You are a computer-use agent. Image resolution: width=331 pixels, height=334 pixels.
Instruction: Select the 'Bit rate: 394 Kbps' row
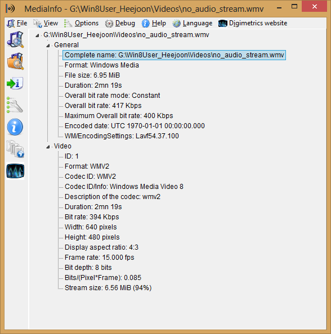coord(92,217)
